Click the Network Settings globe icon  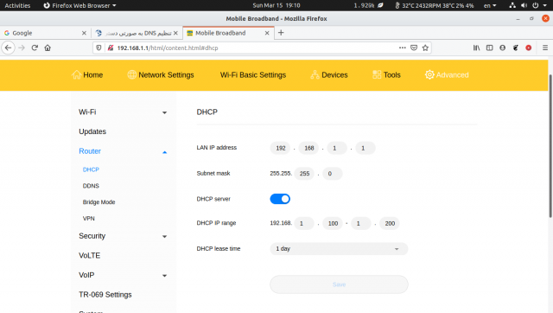132,74
